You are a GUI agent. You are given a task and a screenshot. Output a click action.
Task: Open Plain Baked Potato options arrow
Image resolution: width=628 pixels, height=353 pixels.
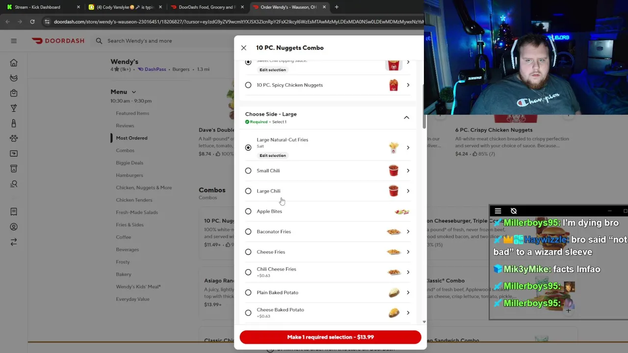[x=408, y=293]
